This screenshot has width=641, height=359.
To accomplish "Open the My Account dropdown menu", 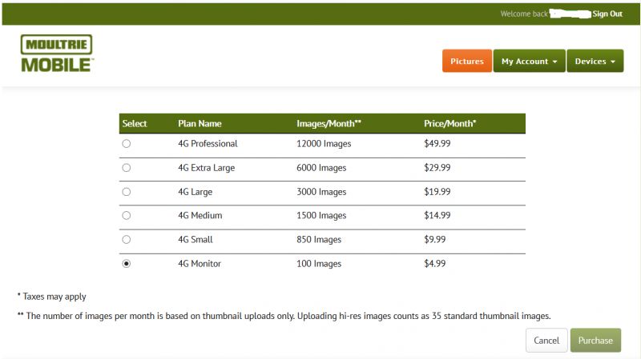I will pyautogui.click(x=529, y=62).
